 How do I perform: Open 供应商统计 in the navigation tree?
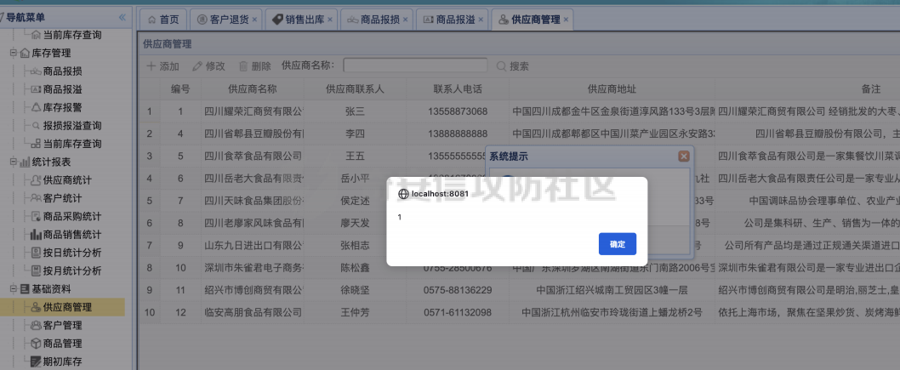67,180
